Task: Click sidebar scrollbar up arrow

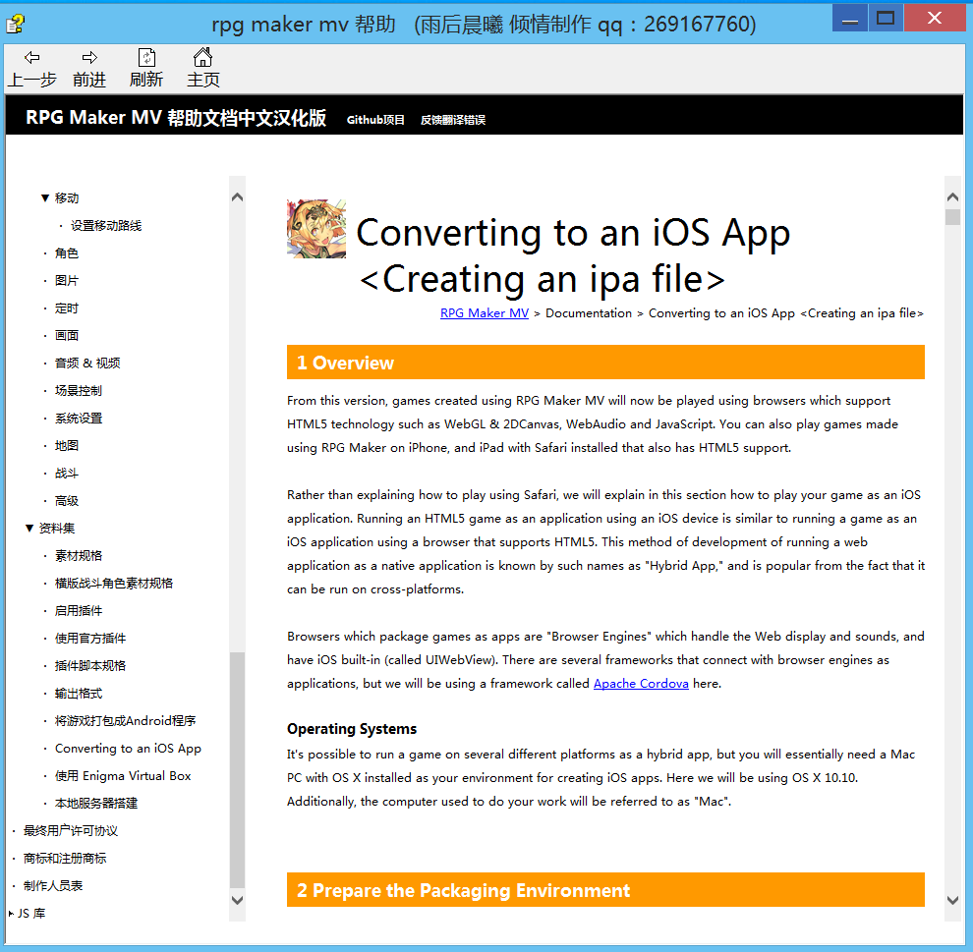Action: coord(237,197)
